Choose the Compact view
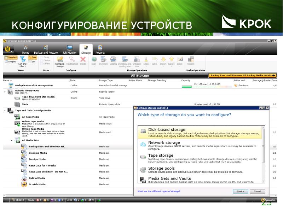Viewport: 283px width, 212px height. 11,61
